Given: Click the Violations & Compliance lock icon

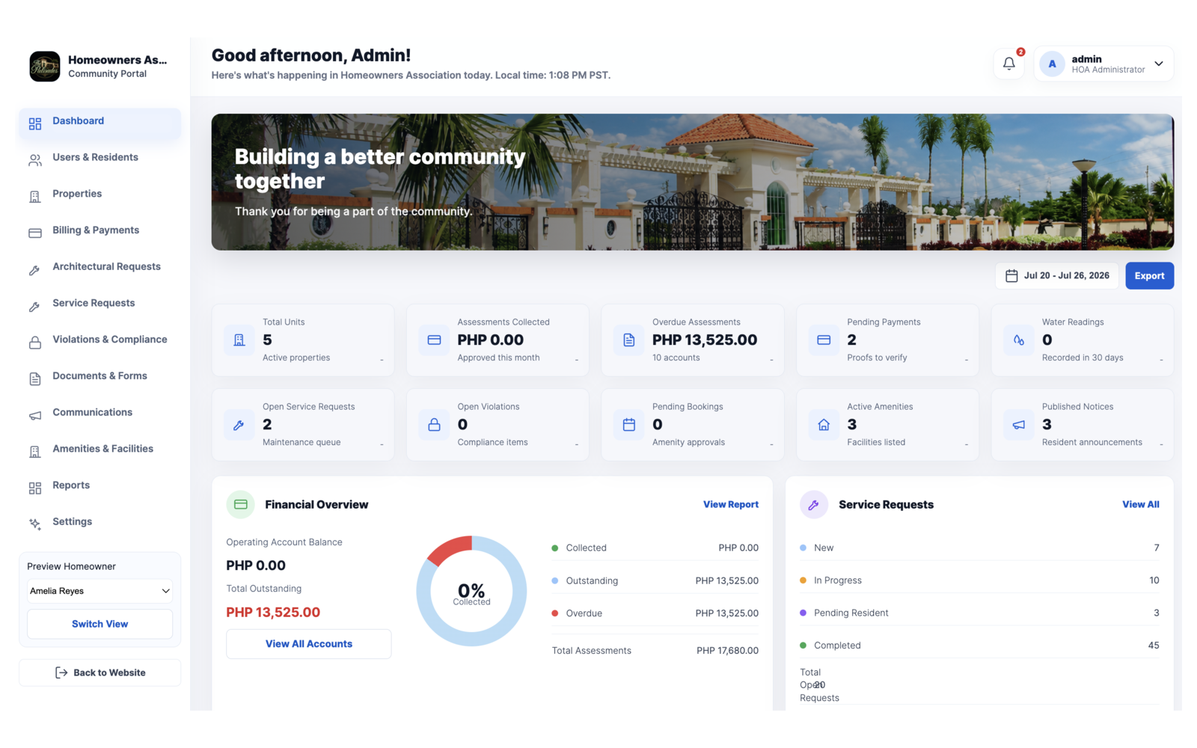Looking at the screenshot, I should tap(35, 343).
